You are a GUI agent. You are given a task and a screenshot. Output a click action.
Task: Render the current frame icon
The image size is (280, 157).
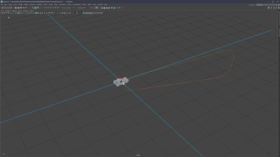[104, 8]
